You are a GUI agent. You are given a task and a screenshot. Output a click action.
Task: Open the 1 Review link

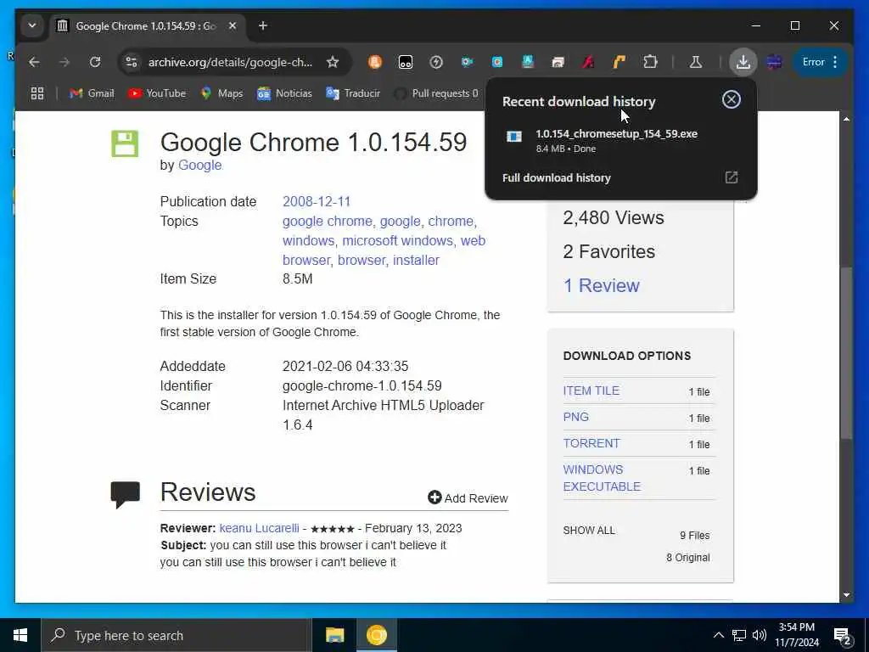click(x=602, y=285)
